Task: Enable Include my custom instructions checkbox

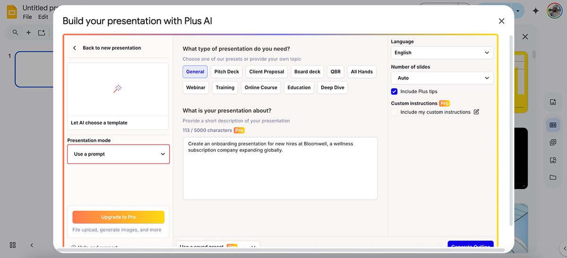Action: (394, 112)
